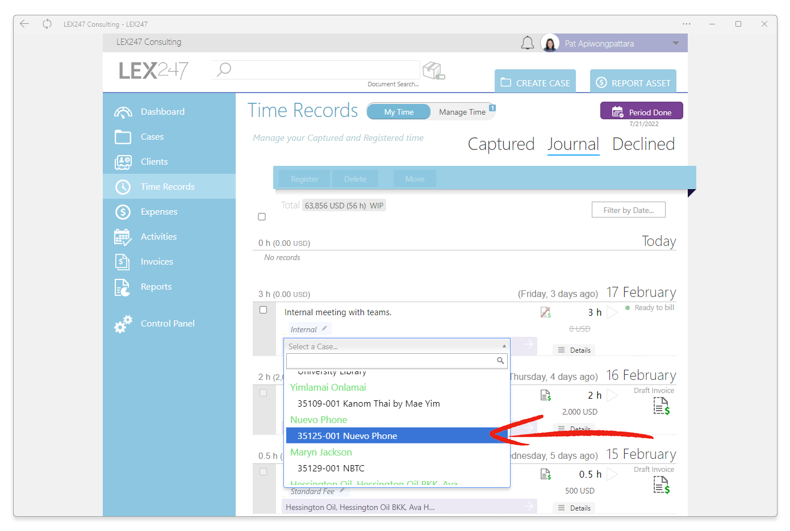Open Cases in the sidebar

coord(169,136)
